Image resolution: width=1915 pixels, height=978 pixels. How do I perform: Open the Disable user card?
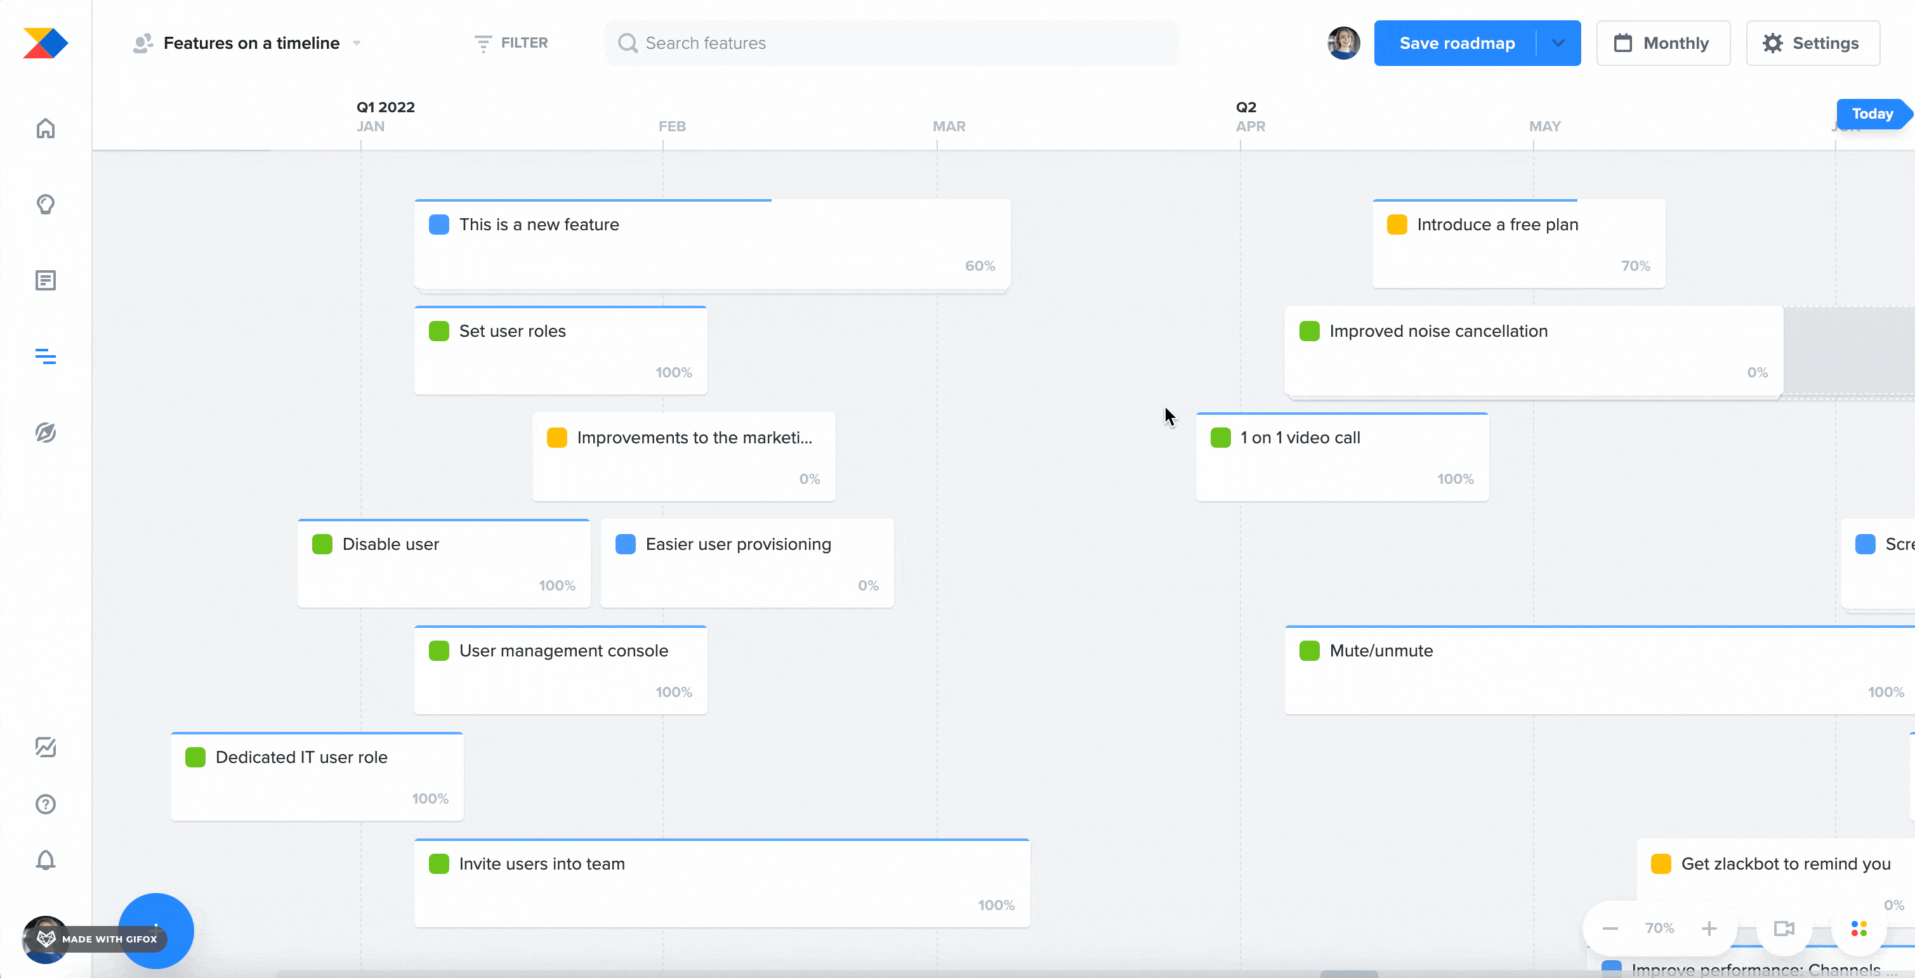pyautogui.click(x=444, y=563)
